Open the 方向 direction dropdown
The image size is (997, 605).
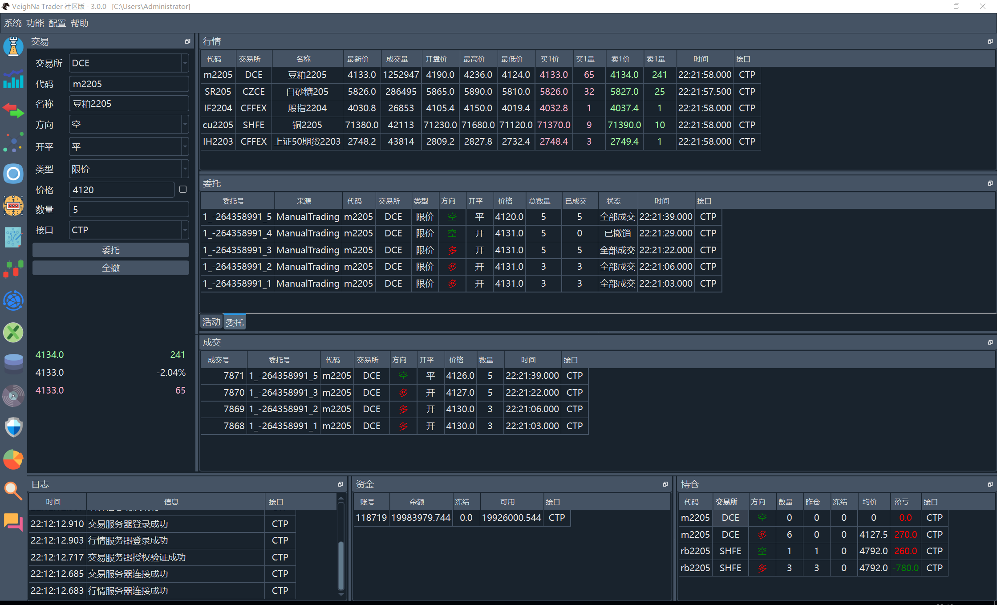pyautogui.click(x=185, y=125)
